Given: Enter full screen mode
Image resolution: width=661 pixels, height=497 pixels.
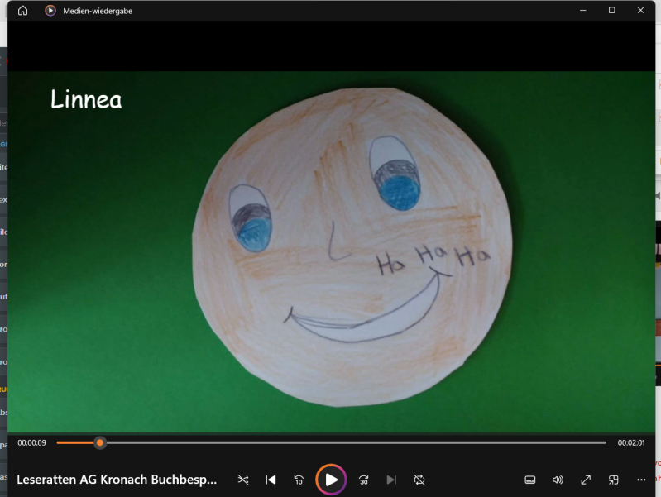Looking at the screenshot, I should click(586, 480).
